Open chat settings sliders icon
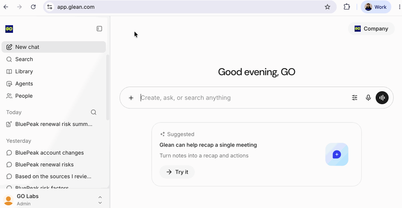The image size is (402, 208). [x=355, y=98]
